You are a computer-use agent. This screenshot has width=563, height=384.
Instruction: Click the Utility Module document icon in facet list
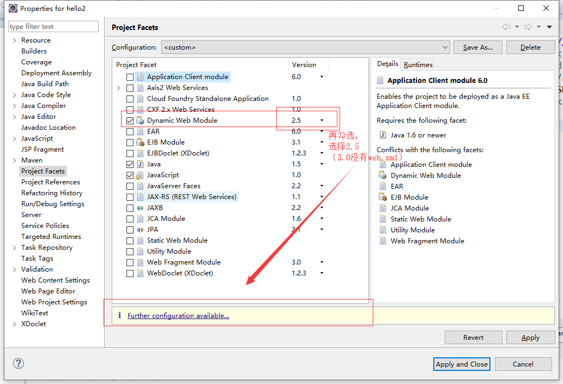(140, 251)
